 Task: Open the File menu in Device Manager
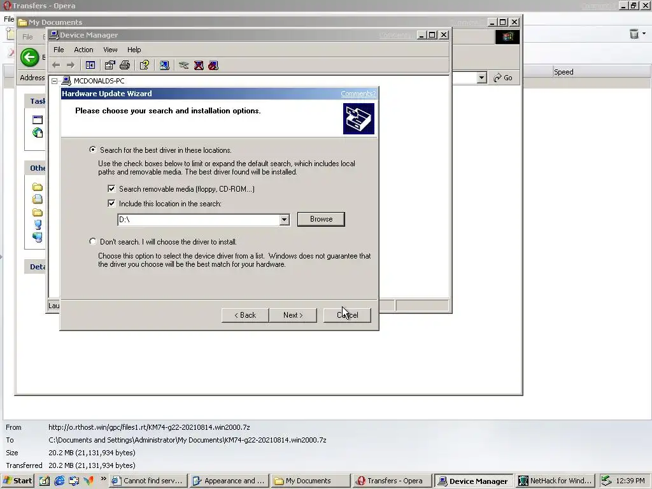59,50
